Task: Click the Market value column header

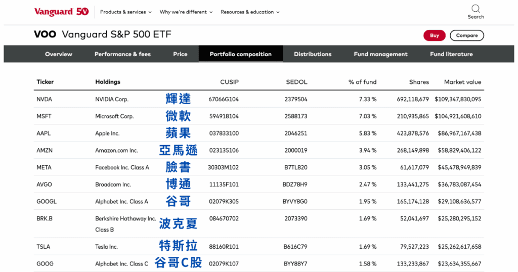Action: 462,82
